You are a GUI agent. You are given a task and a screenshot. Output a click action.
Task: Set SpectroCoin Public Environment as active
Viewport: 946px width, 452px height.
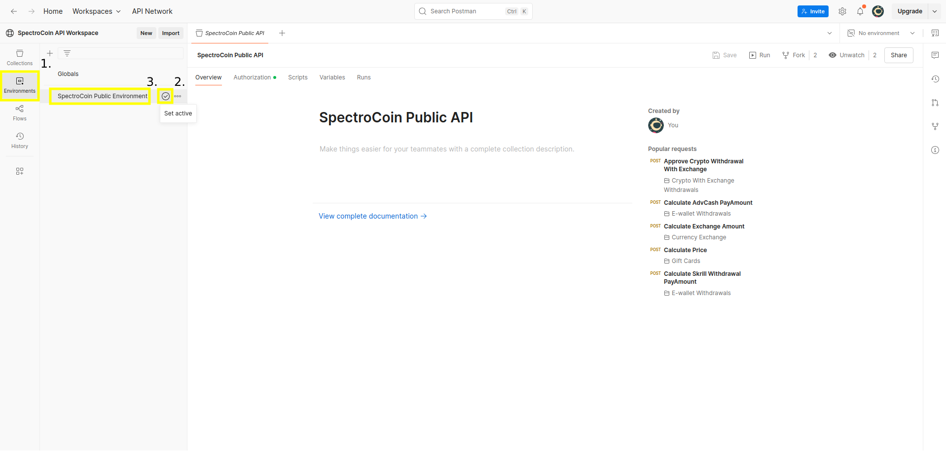(166, 96)
